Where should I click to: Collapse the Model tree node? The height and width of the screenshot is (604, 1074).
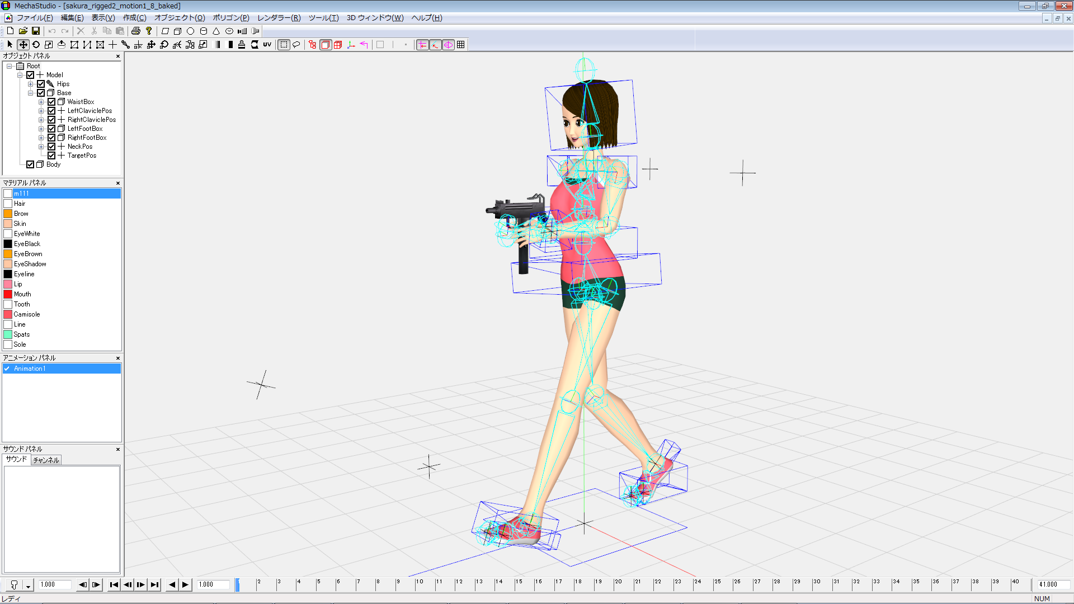click(x=20, y=75)
